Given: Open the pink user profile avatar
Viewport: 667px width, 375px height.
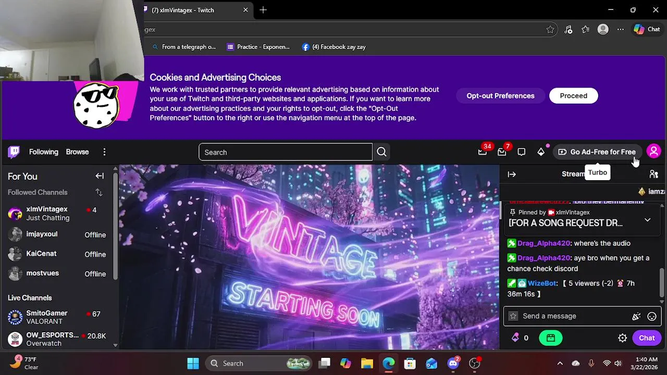Looking at the screenshot, I should pyautogui.click(x=653, y=152).
